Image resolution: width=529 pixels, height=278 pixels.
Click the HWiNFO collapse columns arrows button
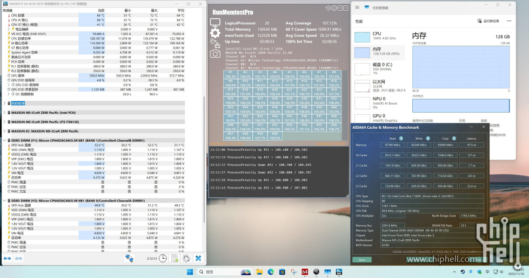18,259
